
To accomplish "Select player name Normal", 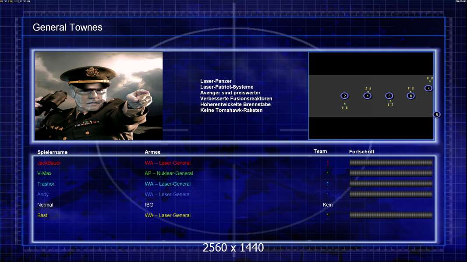I will [x=45, y=205].
